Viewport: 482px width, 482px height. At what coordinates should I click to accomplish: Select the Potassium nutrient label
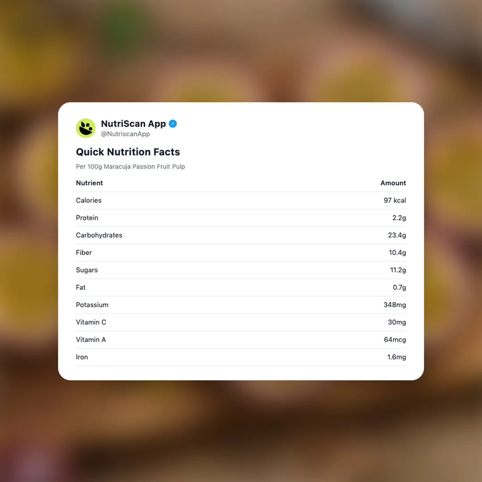pos(92,305)
